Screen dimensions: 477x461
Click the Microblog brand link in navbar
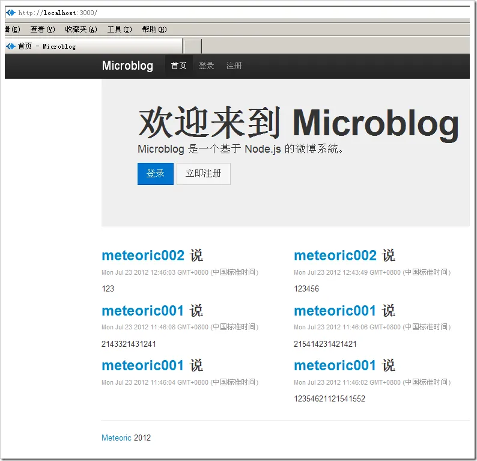[127, 66]
